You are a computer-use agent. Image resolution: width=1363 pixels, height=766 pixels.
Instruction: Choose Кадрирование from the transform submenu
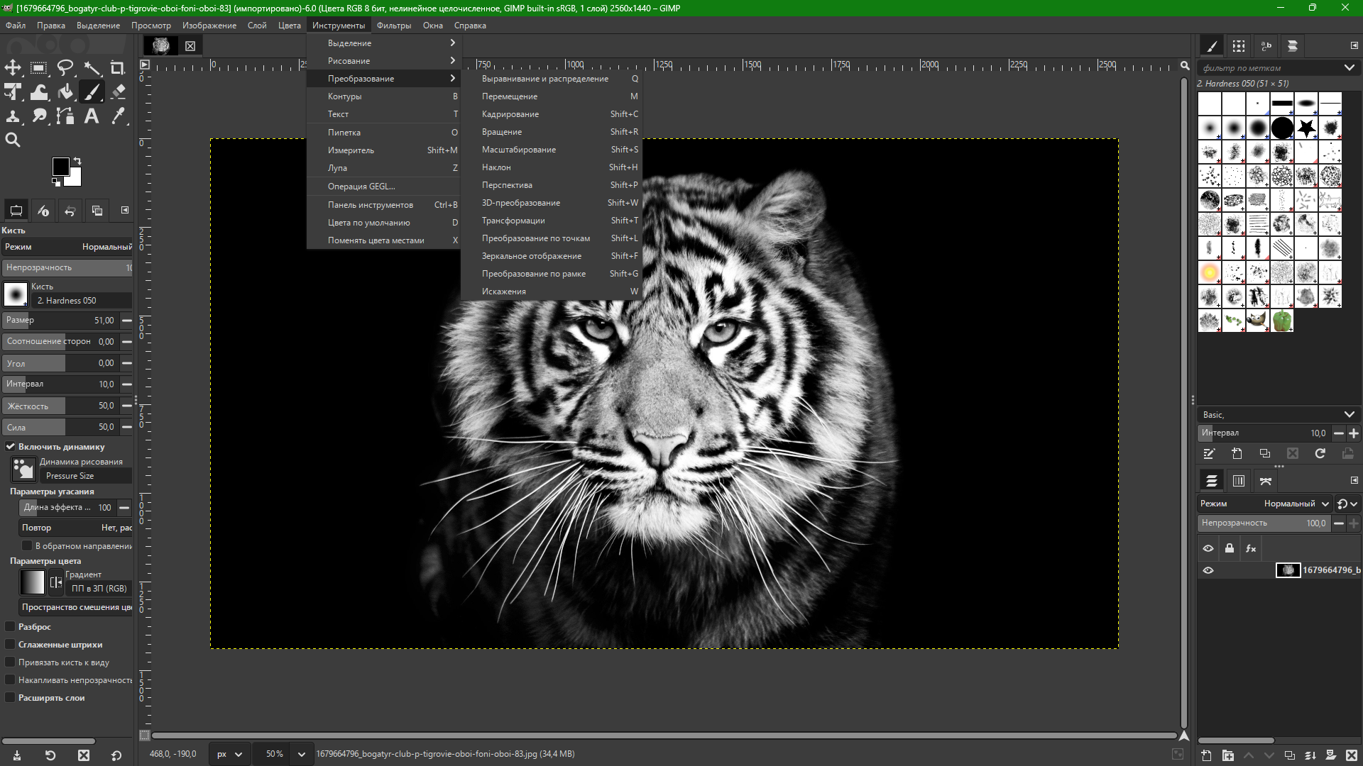click(510, 114)
